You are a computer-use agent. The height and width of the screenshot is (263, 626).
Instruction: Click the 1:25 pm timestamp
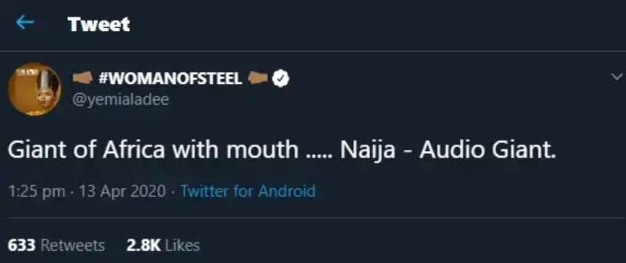[36, 191]
